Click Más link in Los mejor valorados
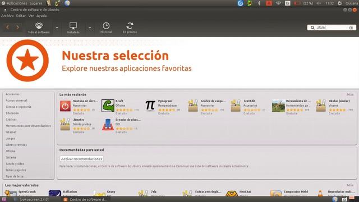359x202 pixels. coord(350,185)
